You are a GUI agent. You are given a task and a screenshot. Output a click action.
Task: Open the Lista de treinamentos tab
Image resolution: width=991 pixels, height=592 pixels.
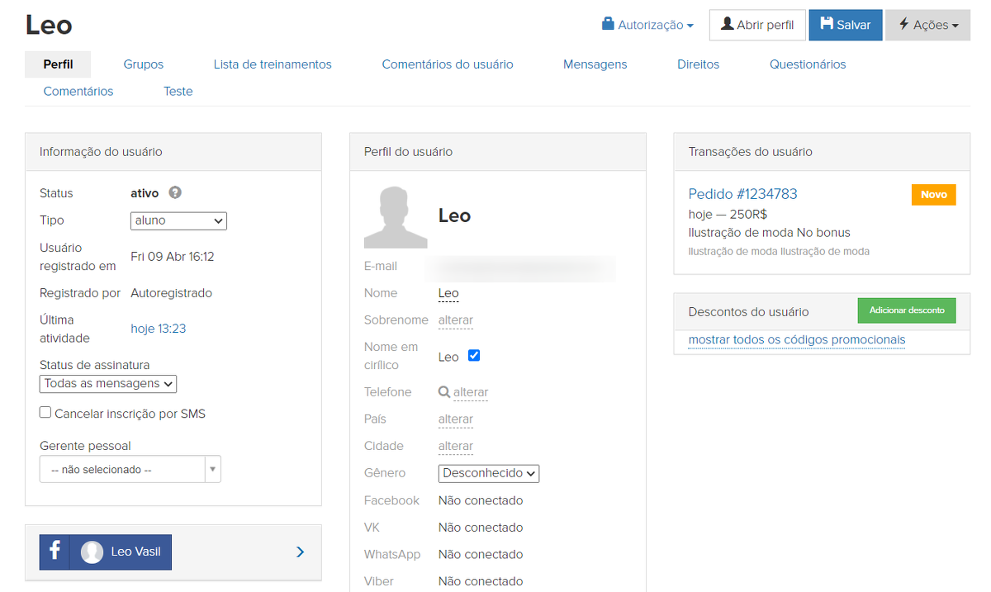point(273,64)
